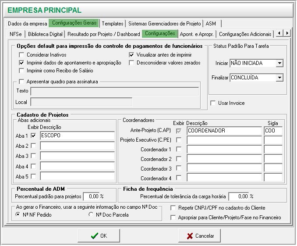This screenshot has height=246, width=297.
Task: Go to the NFSe sub-tab
Action: tap(16, 34)
